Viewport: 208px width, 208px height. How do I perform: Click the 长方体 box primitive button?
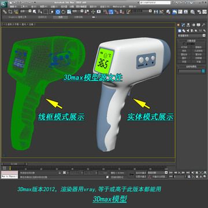click(x=184, y=47)
